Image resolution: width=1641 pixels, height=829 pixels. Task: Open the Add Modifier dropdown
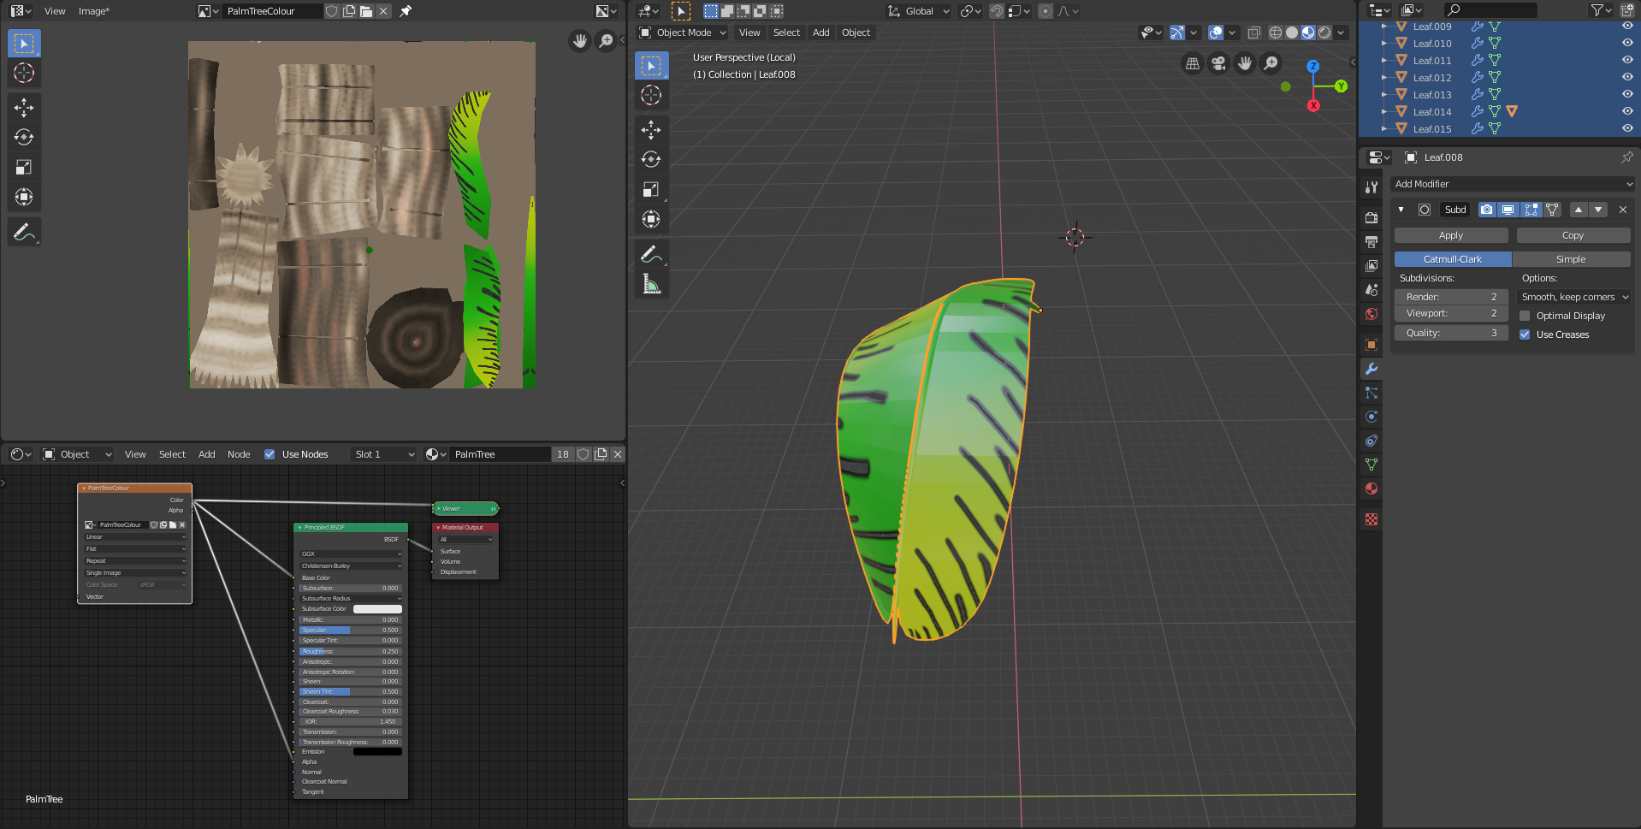click(x=1513, y=184)
